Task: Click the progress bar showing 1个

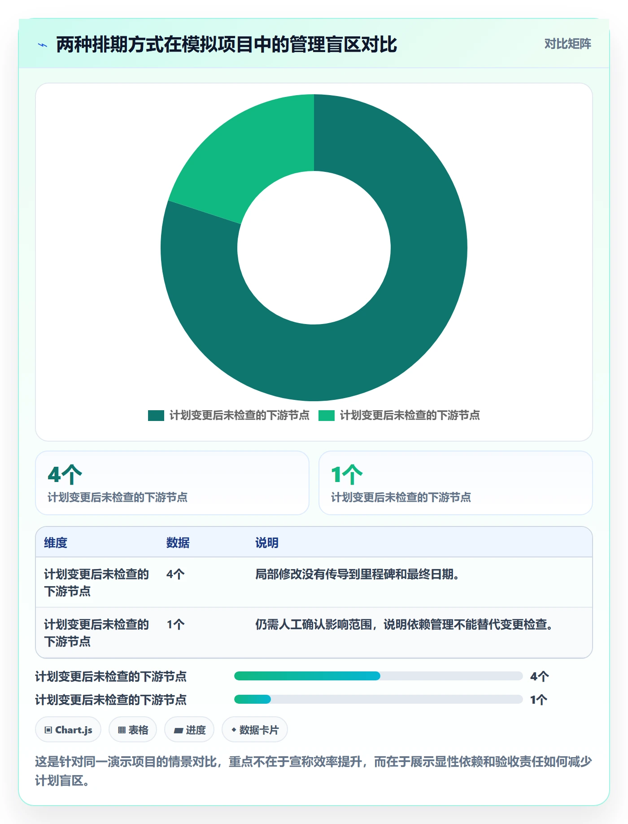Action: [378, 699]
